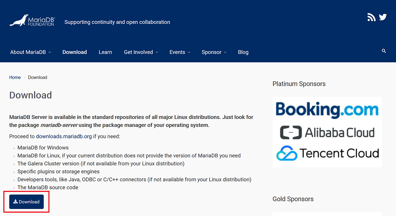This screenshot has width=396, height=216.
Task: Follow the downloads.mariadb.org link
Action: pyautogui.click(x=64, y=136)
